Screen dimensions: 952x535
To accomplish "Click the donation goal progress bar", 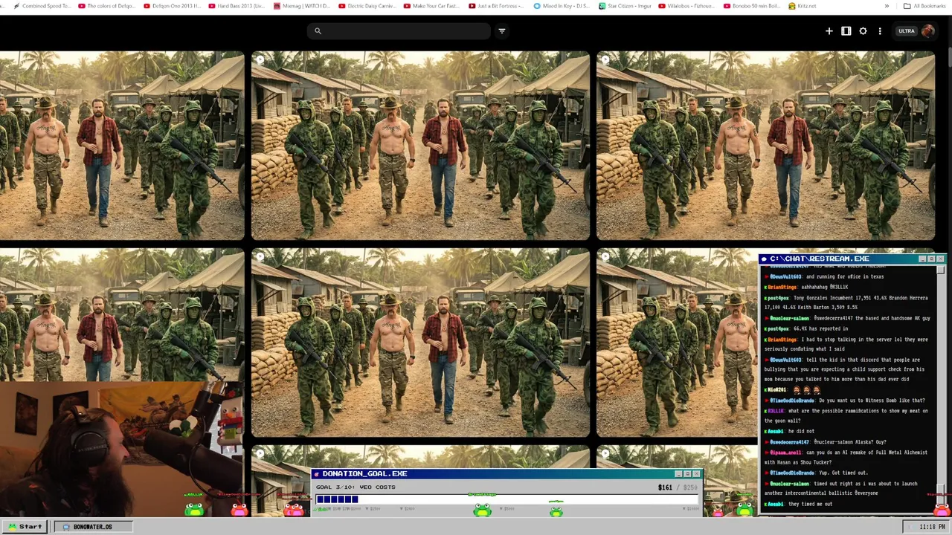I will 506,499.
